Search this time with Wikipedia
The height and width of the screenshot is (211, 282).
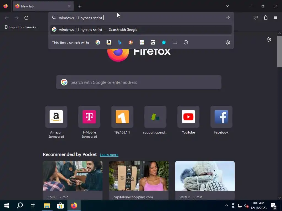coord(153,42)
